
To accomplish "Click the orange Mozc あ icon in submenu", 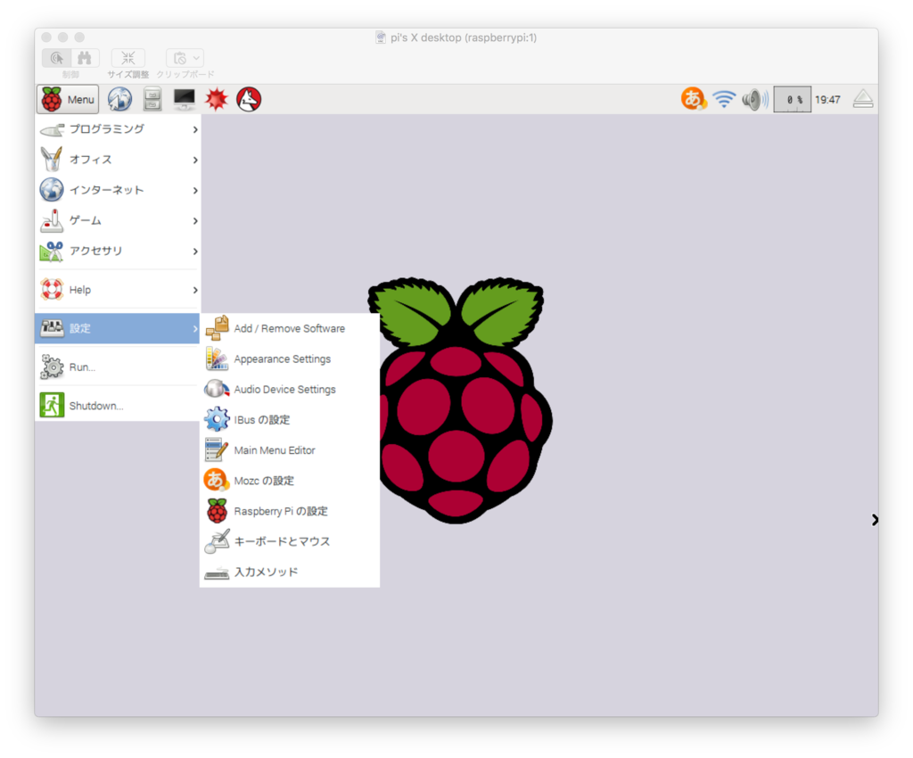I will tap(216, 480).
